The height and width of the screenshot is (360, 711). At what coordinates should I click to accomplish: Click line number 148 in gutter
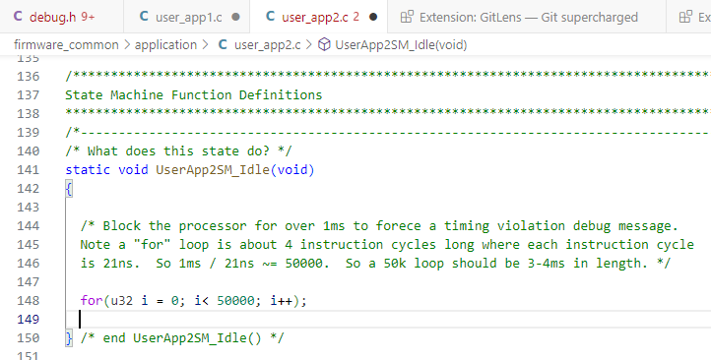click(29, 300)
